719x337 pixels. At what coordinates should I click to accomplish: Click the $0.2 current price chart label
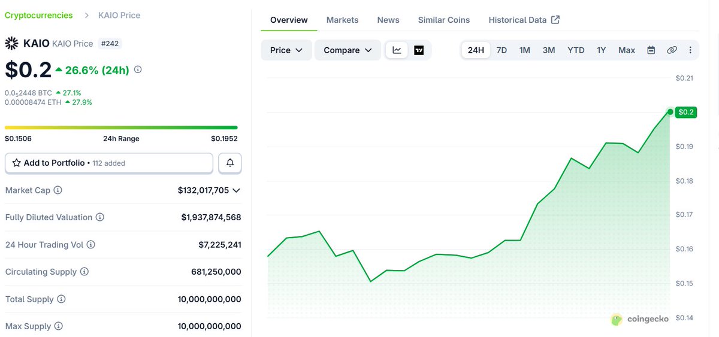[686, 112]
